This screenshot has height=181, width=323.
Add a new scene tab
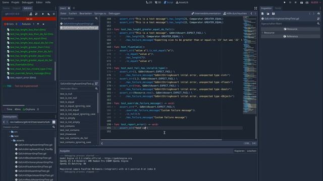pyautogui.click(x=74, y=8)
